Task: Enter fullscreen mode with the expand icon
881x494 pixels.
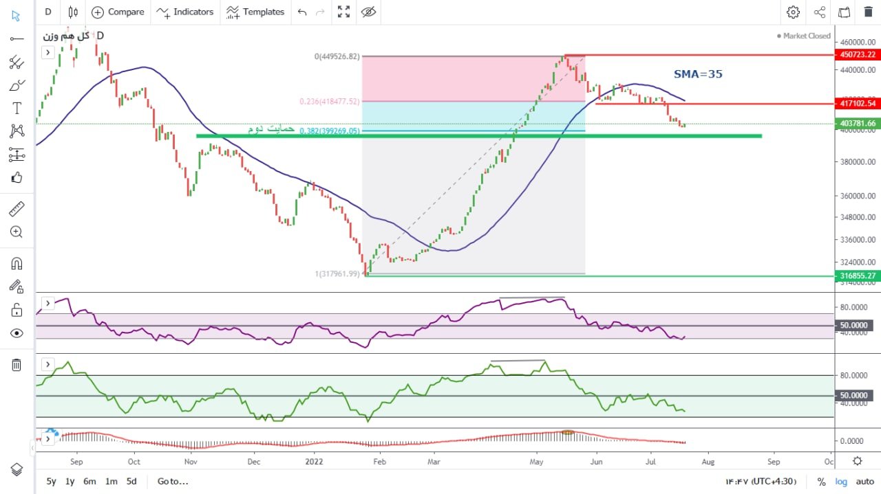Action: click(x=343, y=12)
